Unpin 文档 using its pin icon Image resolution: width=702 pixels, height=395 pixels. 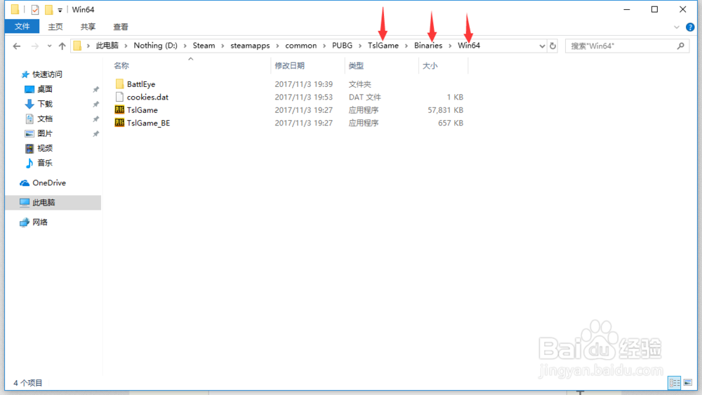click(95, 119)
